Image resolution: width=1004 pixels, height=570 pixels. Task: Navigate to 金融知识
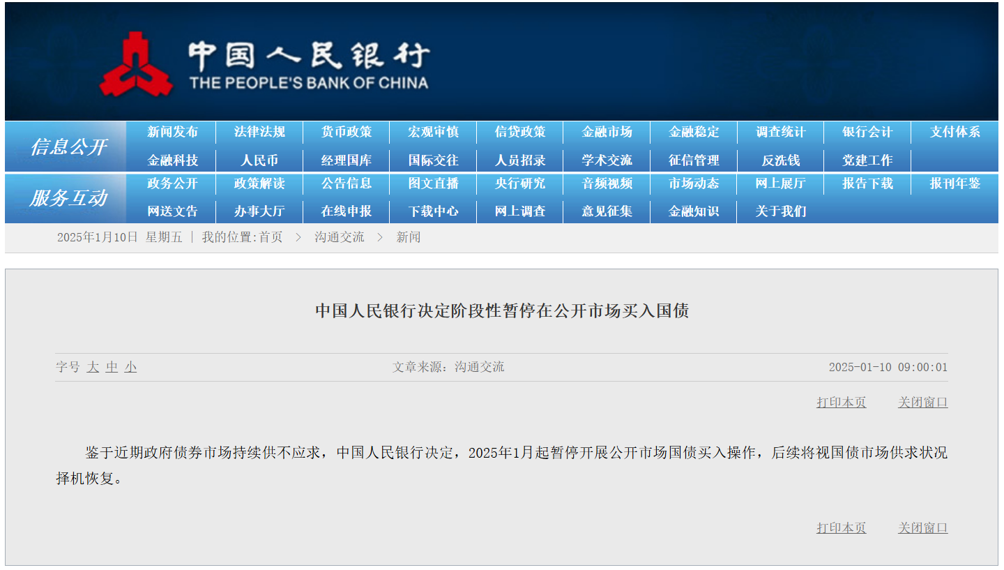pyautogui.click(x=694, y=211)
